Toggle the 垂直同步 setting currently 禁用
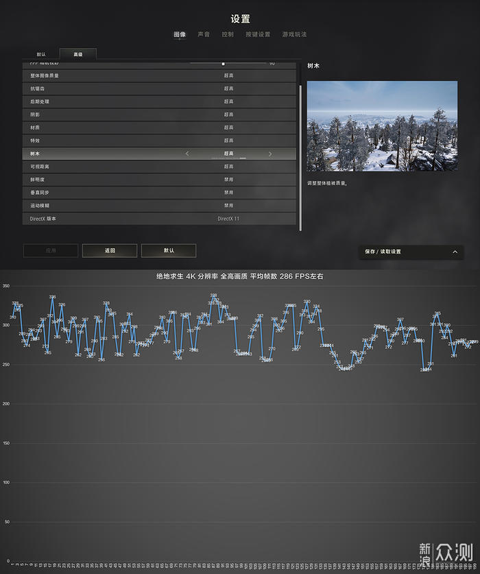 point(159,193)
